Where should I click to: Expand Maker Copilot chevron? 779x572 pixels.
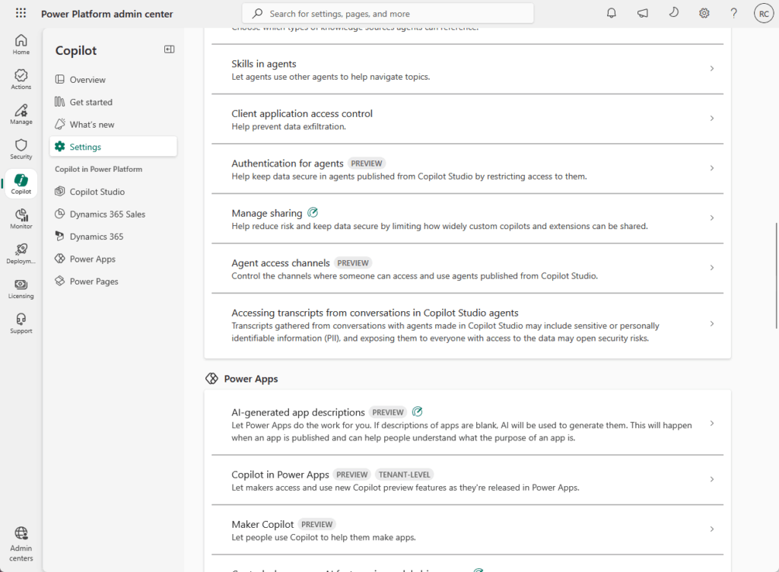(712, 529)
